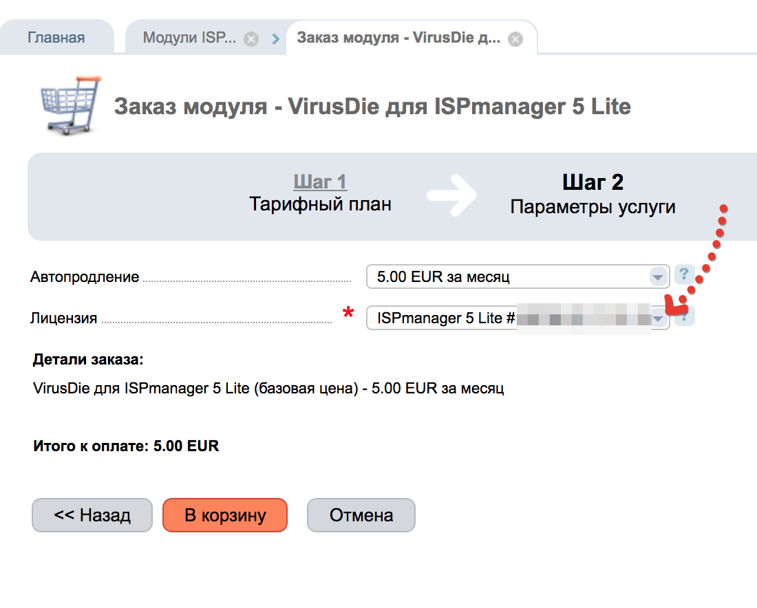Open help icon next to Автопродление
The height and width of the screenshot is (608, 757).
(x=683, y=276)
